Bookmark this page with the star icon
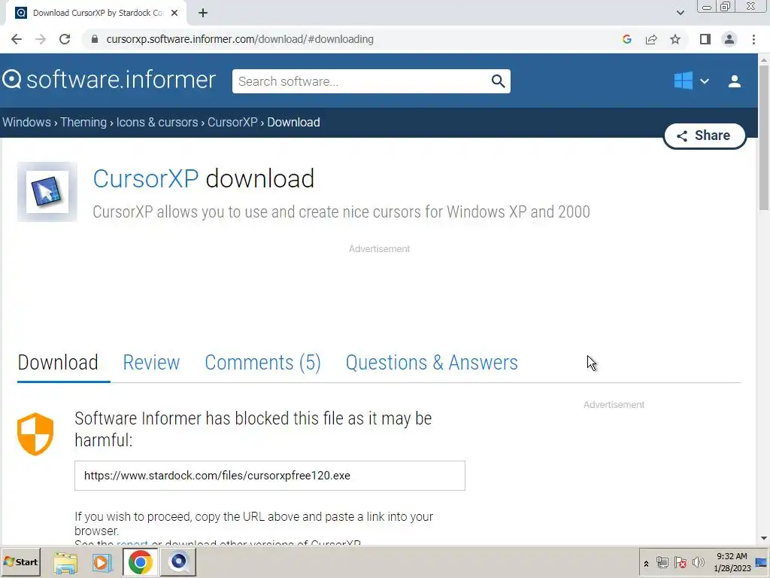Viewport: 770px width, 578px height. (x=675, y=39)
